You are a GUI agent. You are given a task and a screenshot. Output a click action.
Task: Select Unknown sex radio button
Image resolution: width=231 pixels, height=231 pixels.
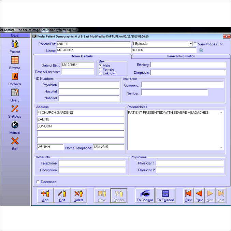pyautogui.click(x=100, y=73)
